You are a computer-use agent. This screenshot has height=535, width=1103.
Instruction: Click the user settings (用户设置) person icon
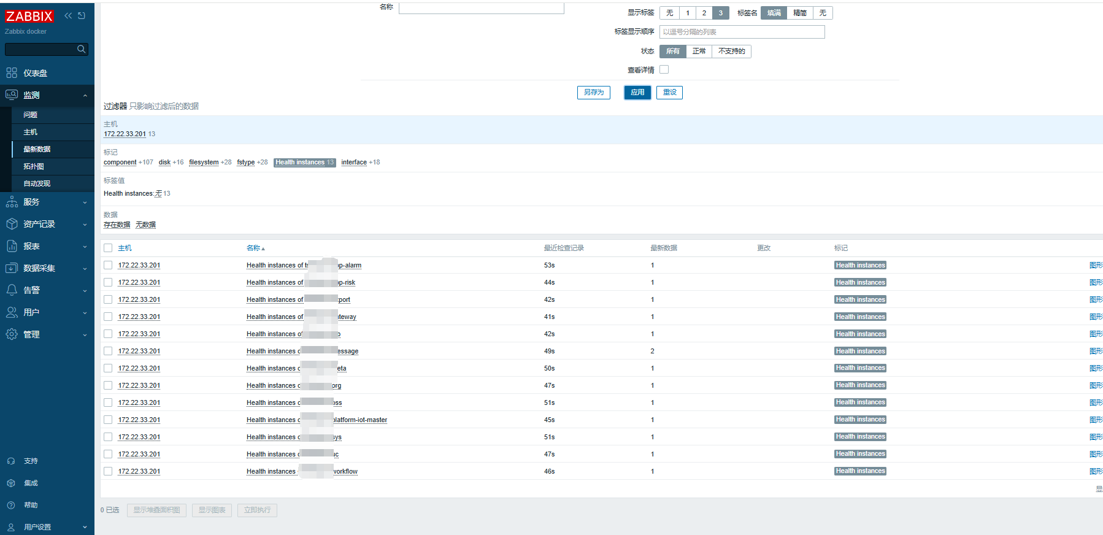[x=11, y=527]
